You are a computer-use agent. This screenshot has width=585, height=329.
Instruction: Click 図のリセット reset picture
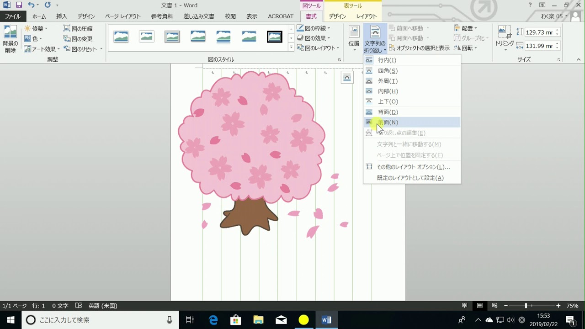click(83, 49)
